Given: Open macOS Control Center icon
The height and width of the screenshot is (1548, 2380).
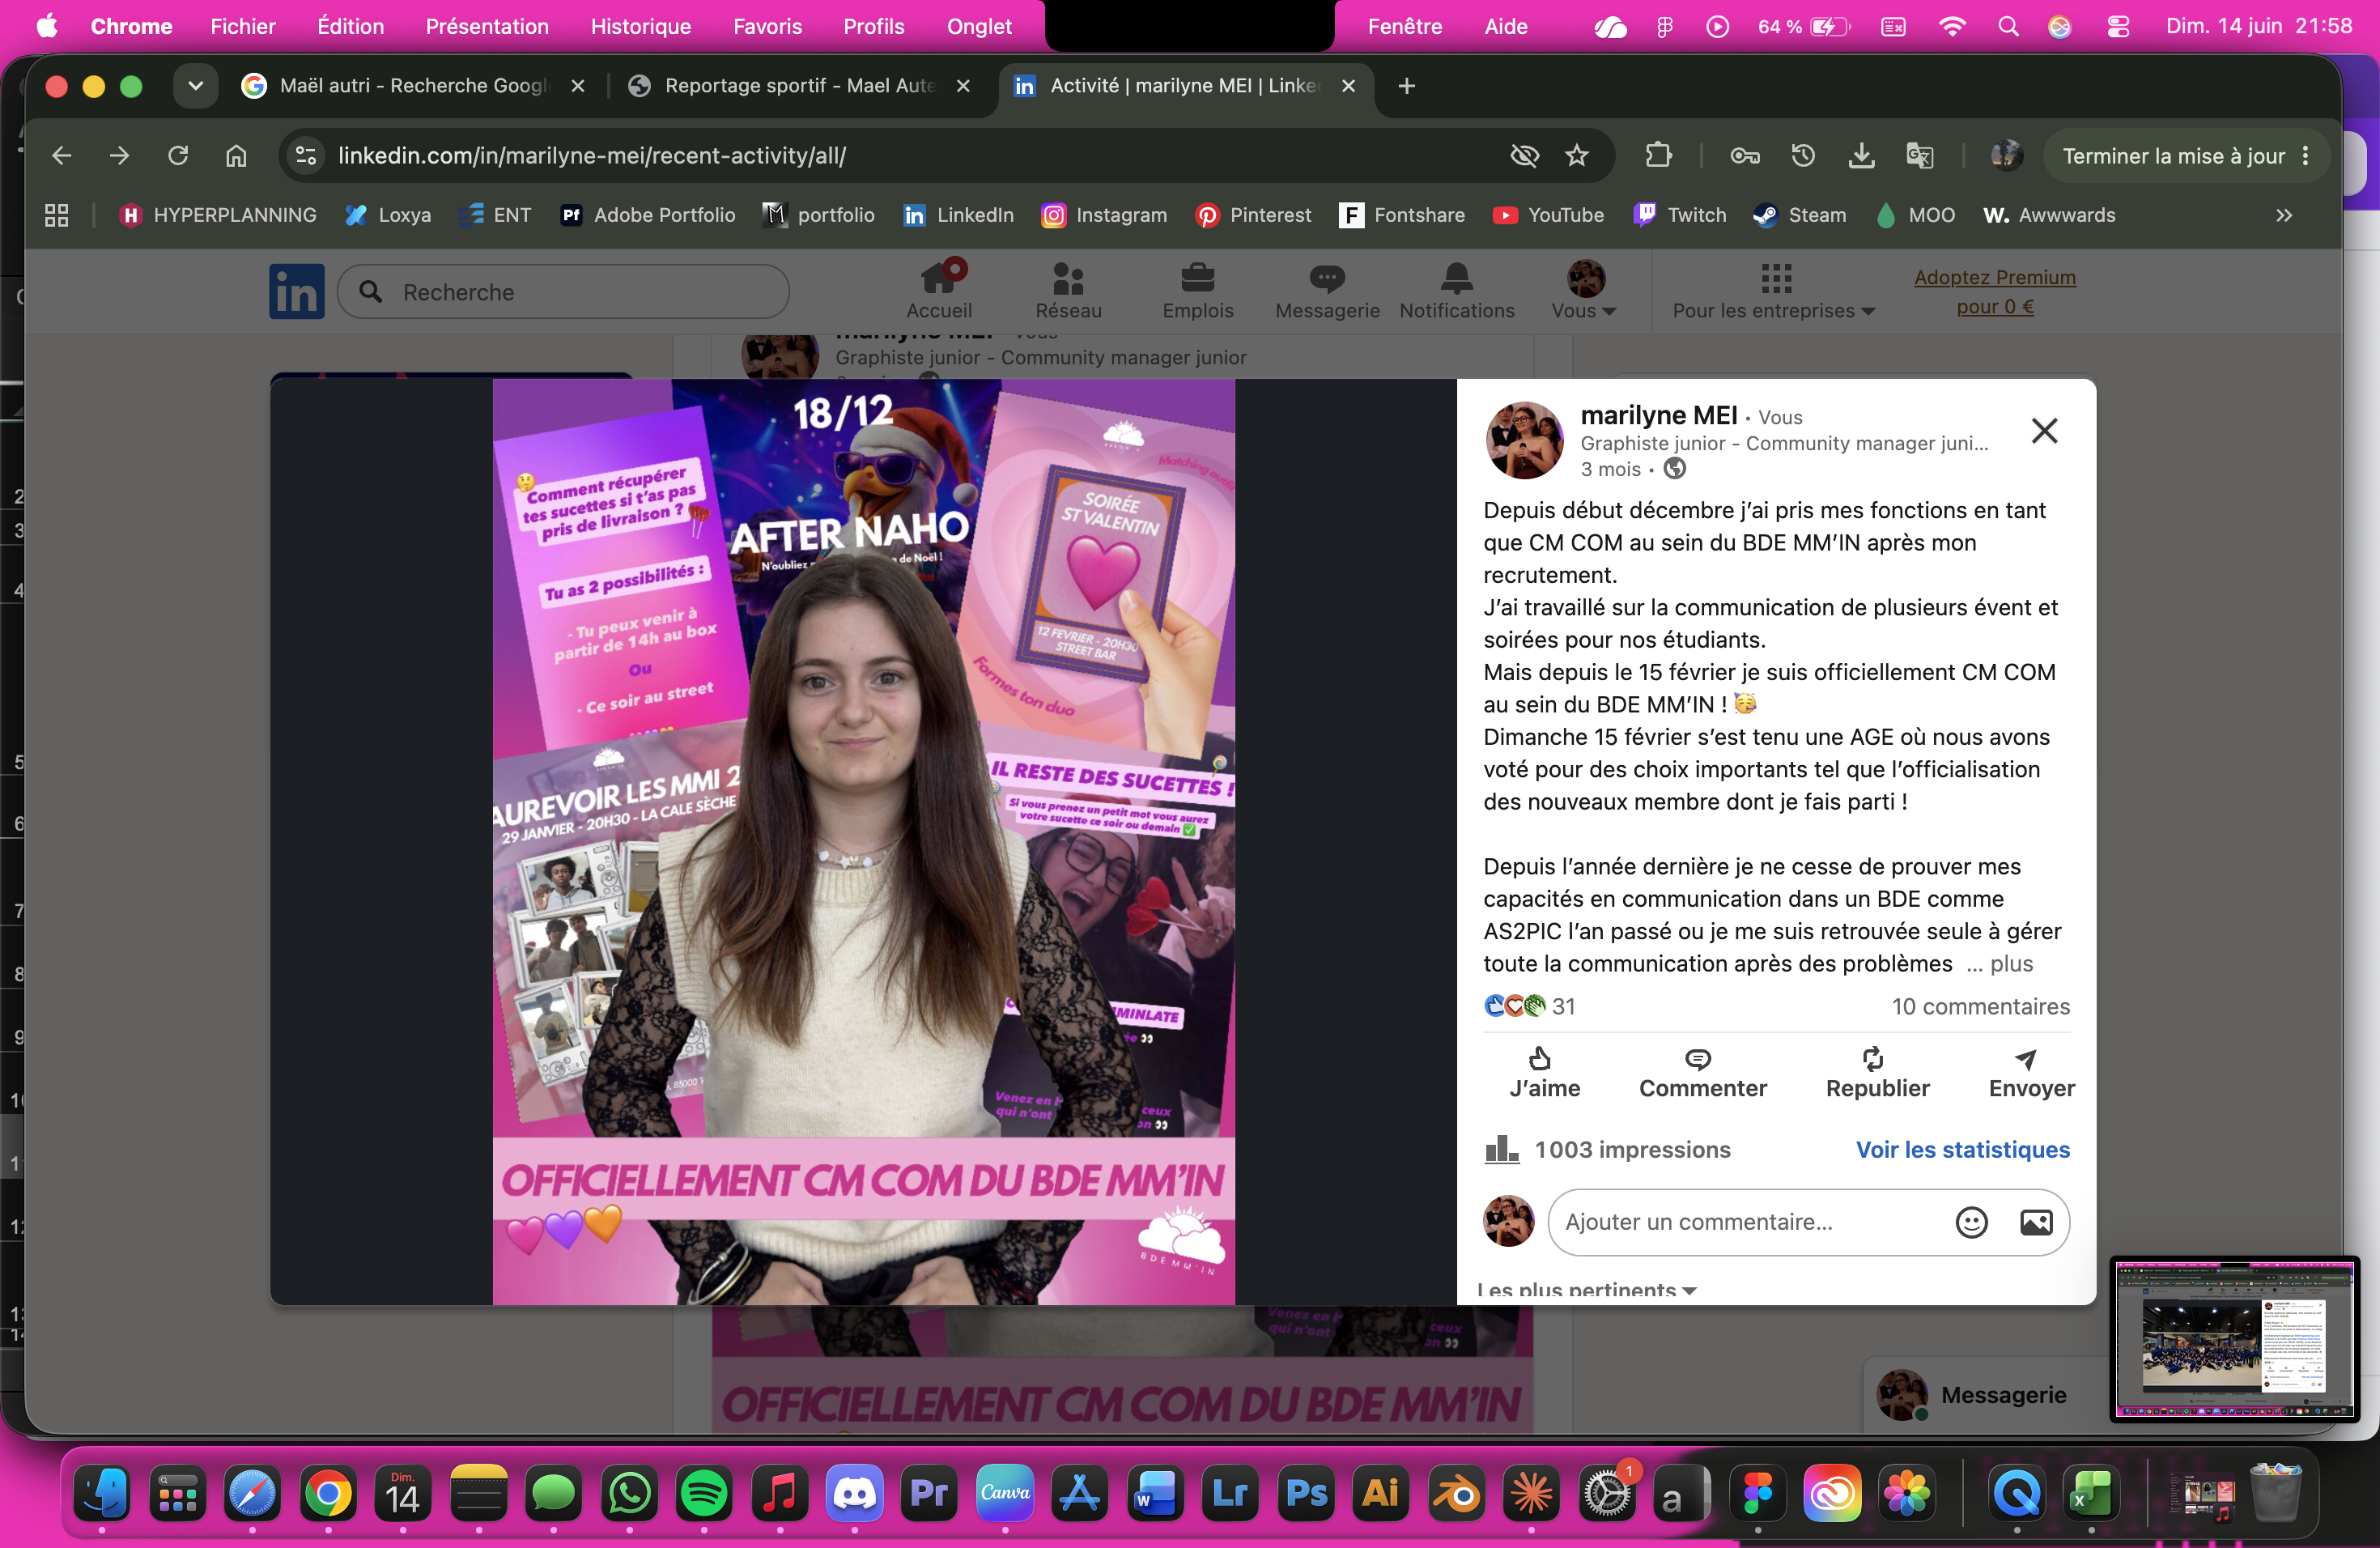Looking at the screenshot, I should click(2118, 26).
